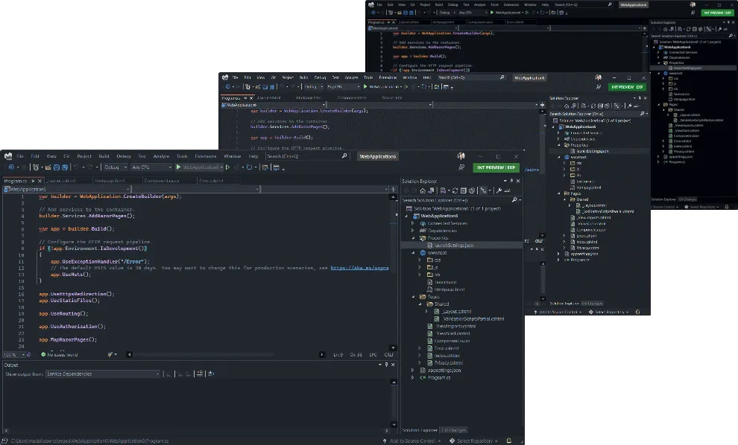Screen dimensions: 738x445
Task: Click the Output panel vertical scrollbar
Action: tap(394, 403)
